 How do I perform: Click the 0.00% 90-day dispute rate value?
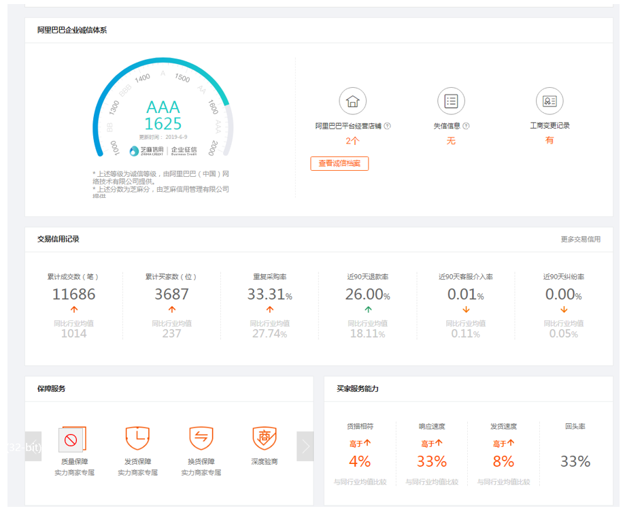pyautogui.click(x=564, y=294)
